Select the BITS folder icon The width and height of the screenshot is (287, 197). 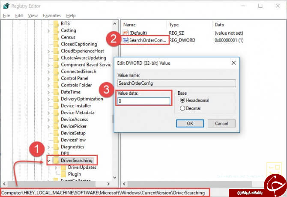[x=56, y=24]
